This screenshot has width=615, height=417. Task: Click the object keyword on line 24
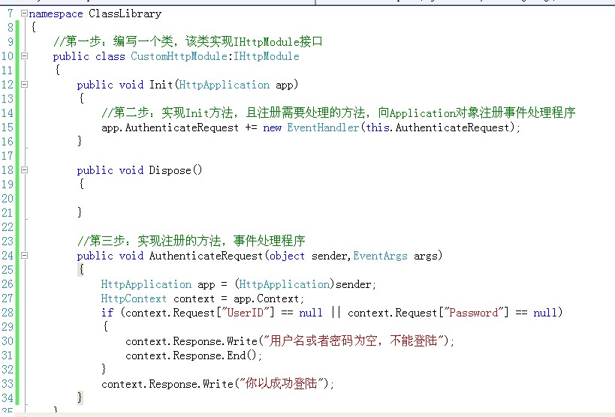287,256
